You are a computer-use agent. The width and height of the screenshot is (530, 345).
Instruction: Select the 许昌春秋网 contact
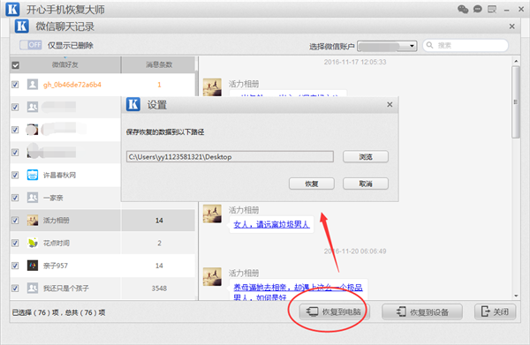59,176
